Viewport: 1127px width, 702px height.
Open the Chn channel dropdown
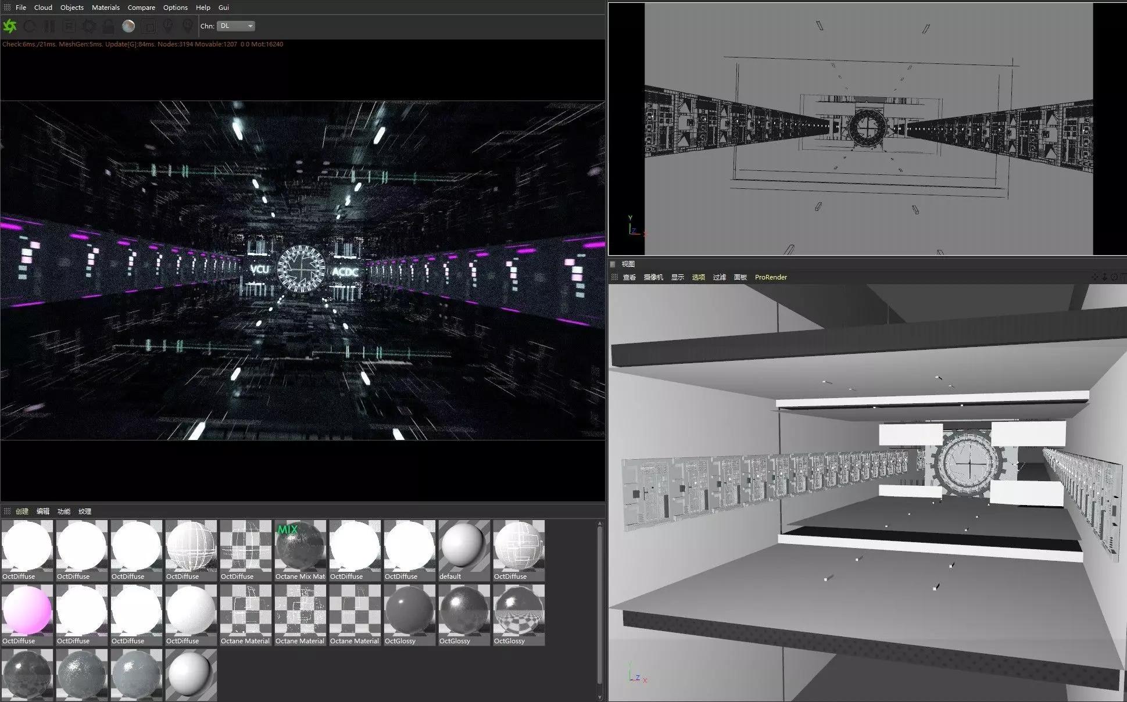tap(236, 26)
